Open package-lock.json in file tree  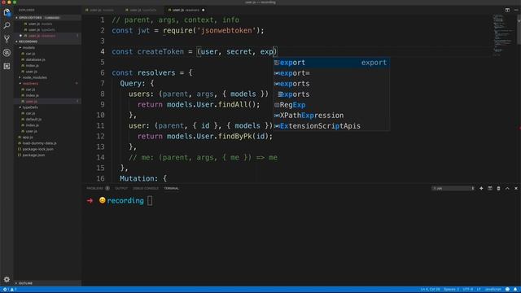[x=37, y=149]
